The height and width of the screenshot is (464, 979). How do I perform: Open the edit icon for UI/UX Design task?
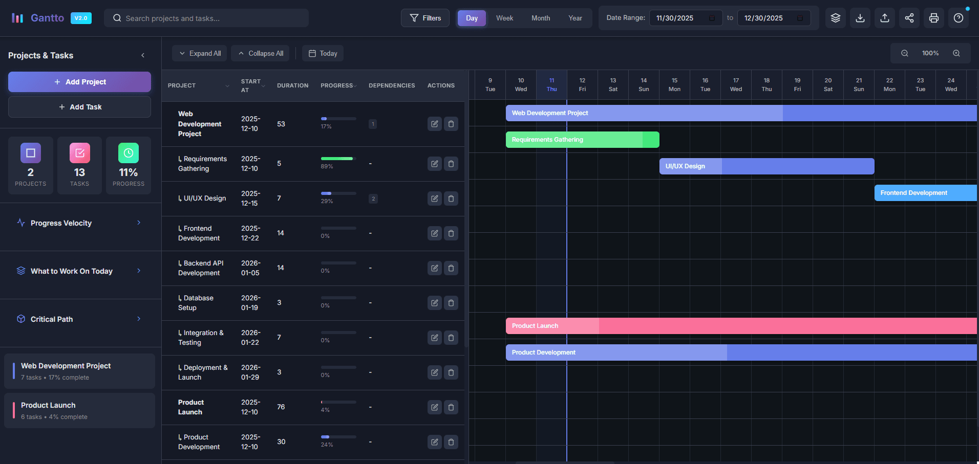pyautogui.click(x=434, y=198)
